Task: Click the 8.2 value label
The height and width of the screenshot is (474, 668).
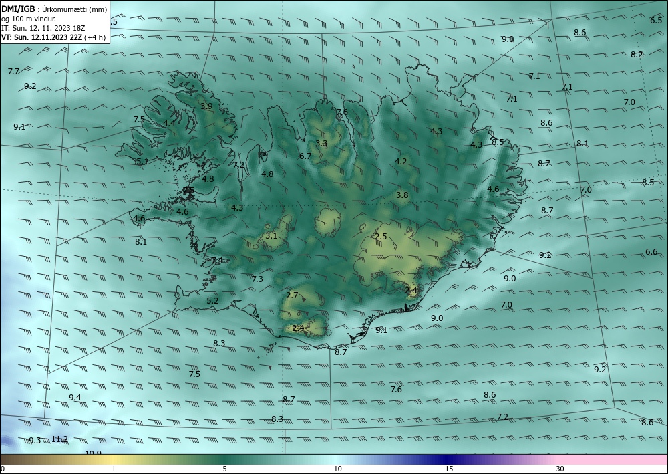Action: pyautogui.click(x=637, y=55)
